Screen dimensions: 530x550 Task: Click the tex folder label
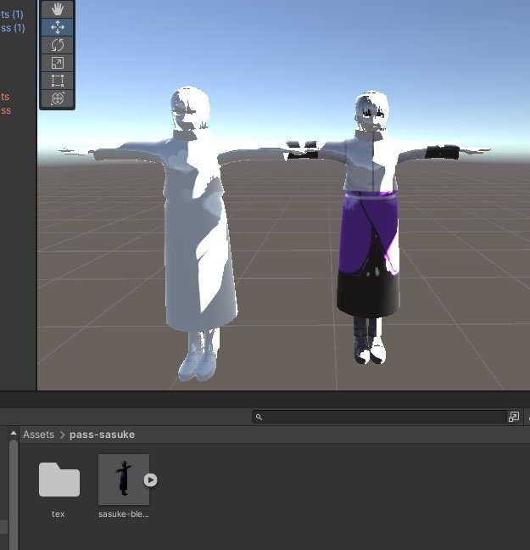(x=59, y=514)
